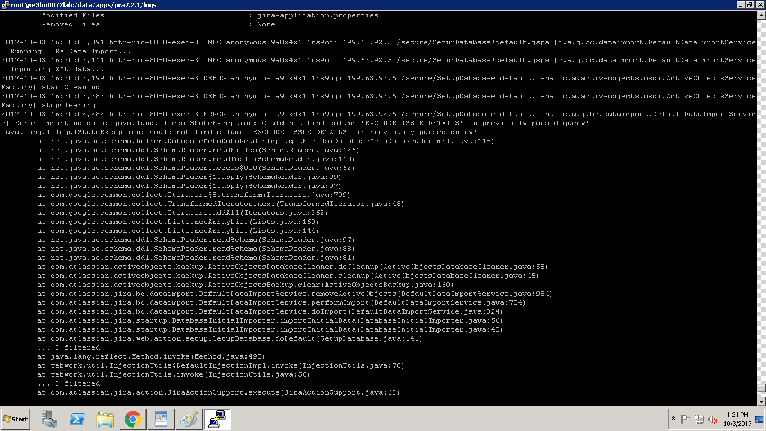
Task: Click the Method.invoke stack line
Action: click(x=151, y=356)
